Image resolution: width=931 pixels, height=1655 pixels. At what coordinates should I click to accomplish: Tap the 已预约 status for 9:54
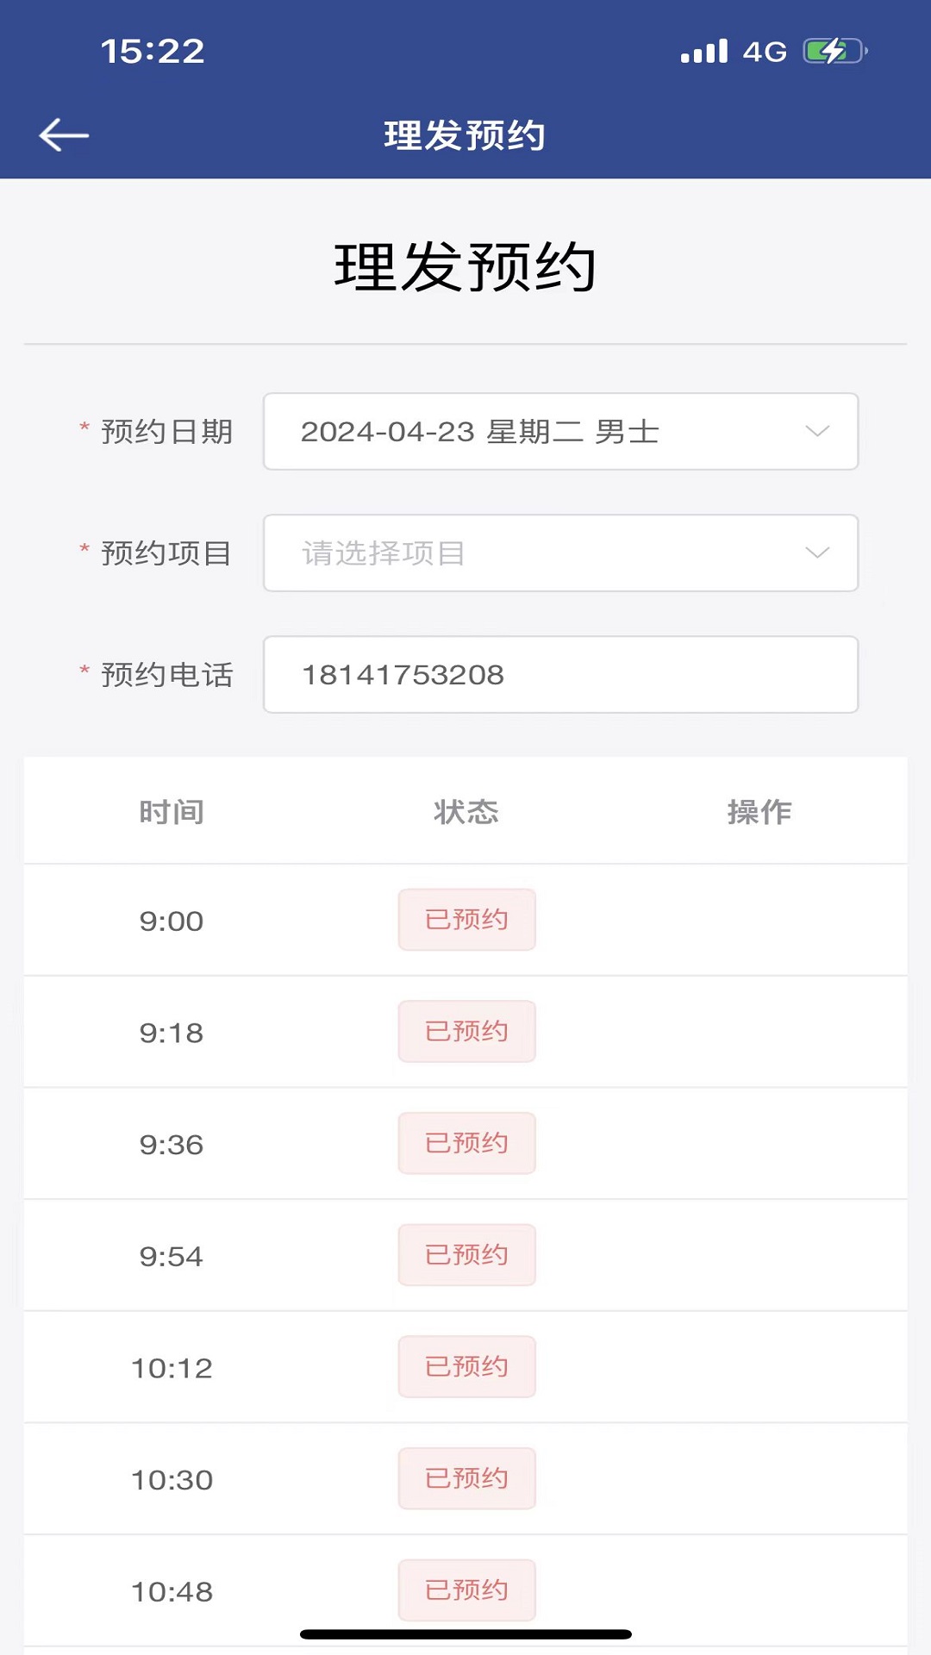(466, 1255)
